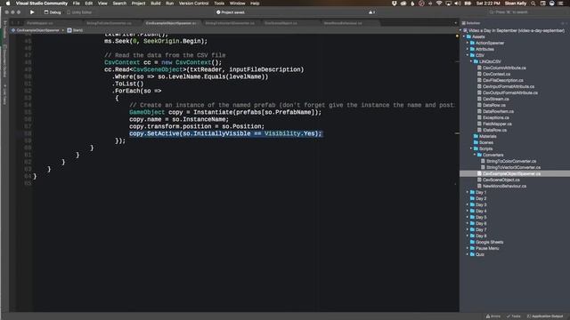
Task: Expand the Day 1 folder
Action: tap(468, 192)
